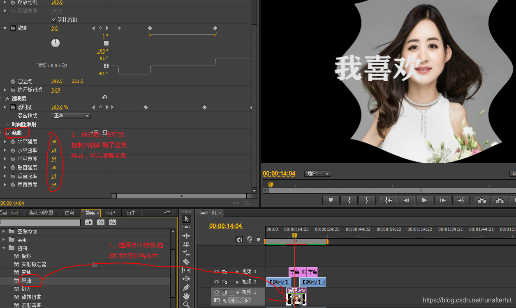Select the Hand tool

click(186, 296)
